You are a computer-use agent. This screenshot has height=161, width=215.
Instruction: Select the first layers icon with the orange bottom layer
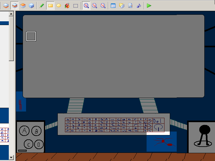coord(6,6)
